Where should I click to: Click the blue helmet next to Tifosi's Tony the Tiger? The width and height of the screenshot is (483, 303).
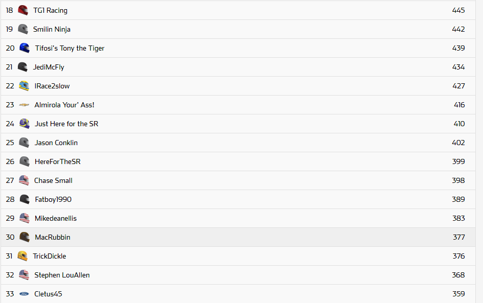coord(24,48)
